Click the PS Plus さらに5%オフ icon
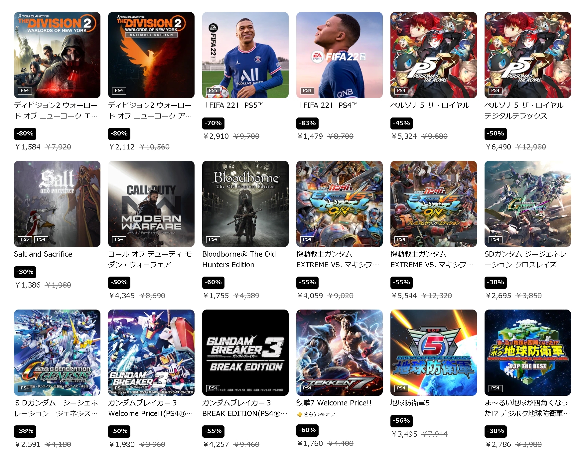The width and height of the screenshot is (578, 456). pyautogui.click(x=300, y=414)
